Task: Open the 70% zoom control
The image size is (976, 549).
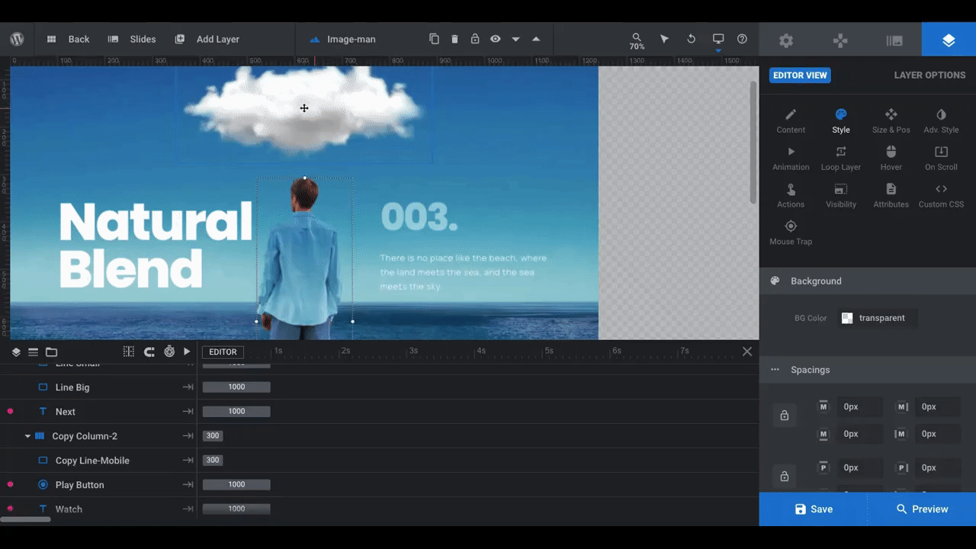Action: point(637,40)
